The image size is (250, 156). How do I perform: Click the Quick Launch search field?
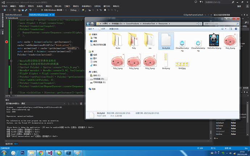pyautogui.click(x=220, y=2)
